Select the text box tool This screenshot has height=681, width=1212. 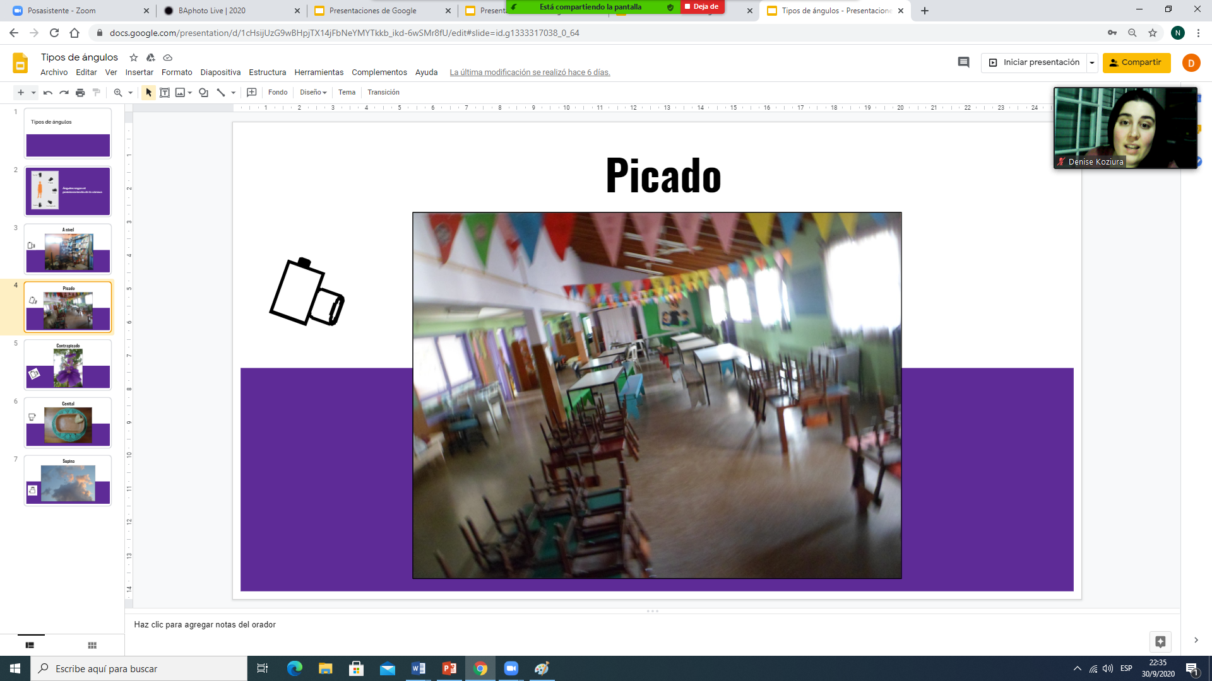click(x=165, y=93)
